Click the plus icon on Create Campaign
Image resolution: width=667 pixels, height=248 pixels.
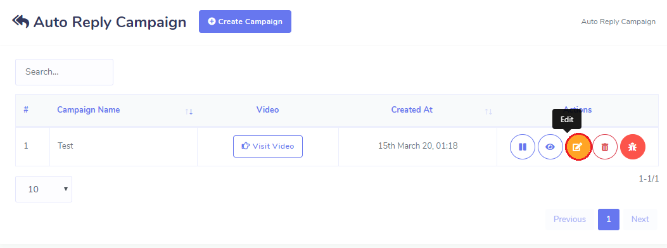pos(212,22)
